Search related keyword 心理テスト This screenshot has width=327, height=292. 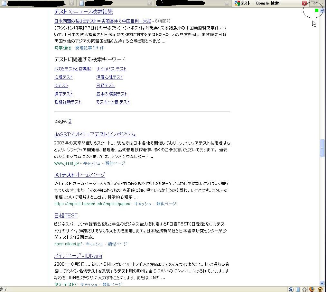click(64, 77)
